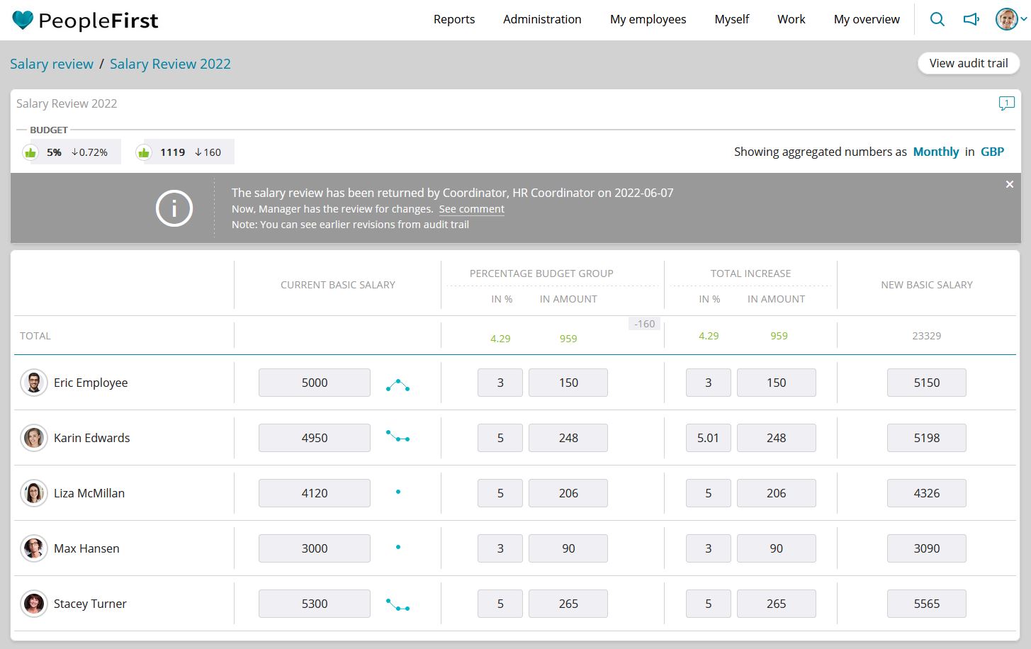Image resolution: width=1031 pixels, height=649 pixels.
Task: Open the announcements megaphone icon
Action: point(971,19)
